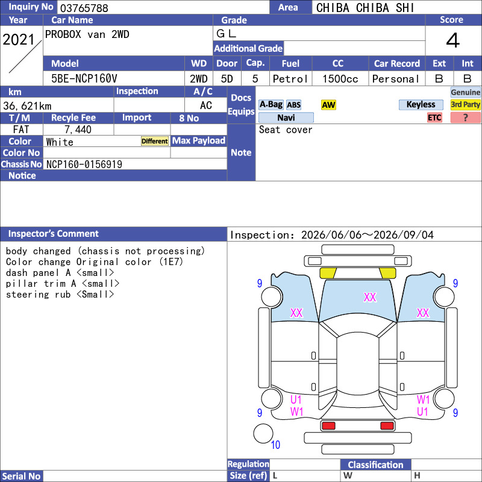Click the steering rub comment line
The width and height of the screenshot is (482, 482).
click(x=60, y=295)
